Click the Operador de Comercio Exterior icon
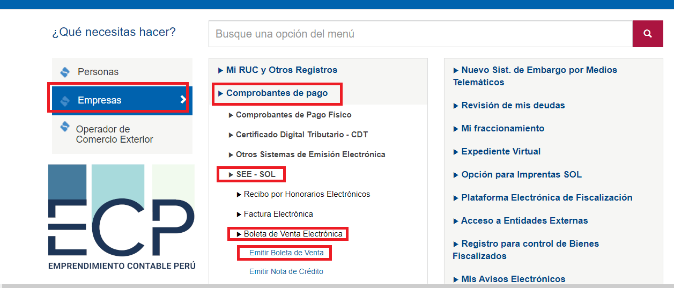 point(65,127)
